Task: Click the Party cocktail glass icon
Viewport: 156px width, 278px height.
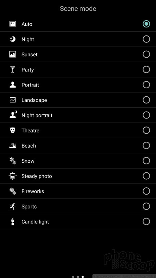Action: pos(12,69)
